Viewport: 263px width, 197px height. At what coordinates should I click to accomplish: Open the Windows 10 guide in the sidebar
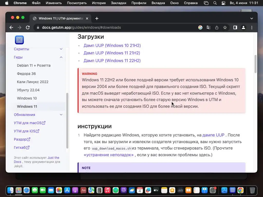click(27, 98)
